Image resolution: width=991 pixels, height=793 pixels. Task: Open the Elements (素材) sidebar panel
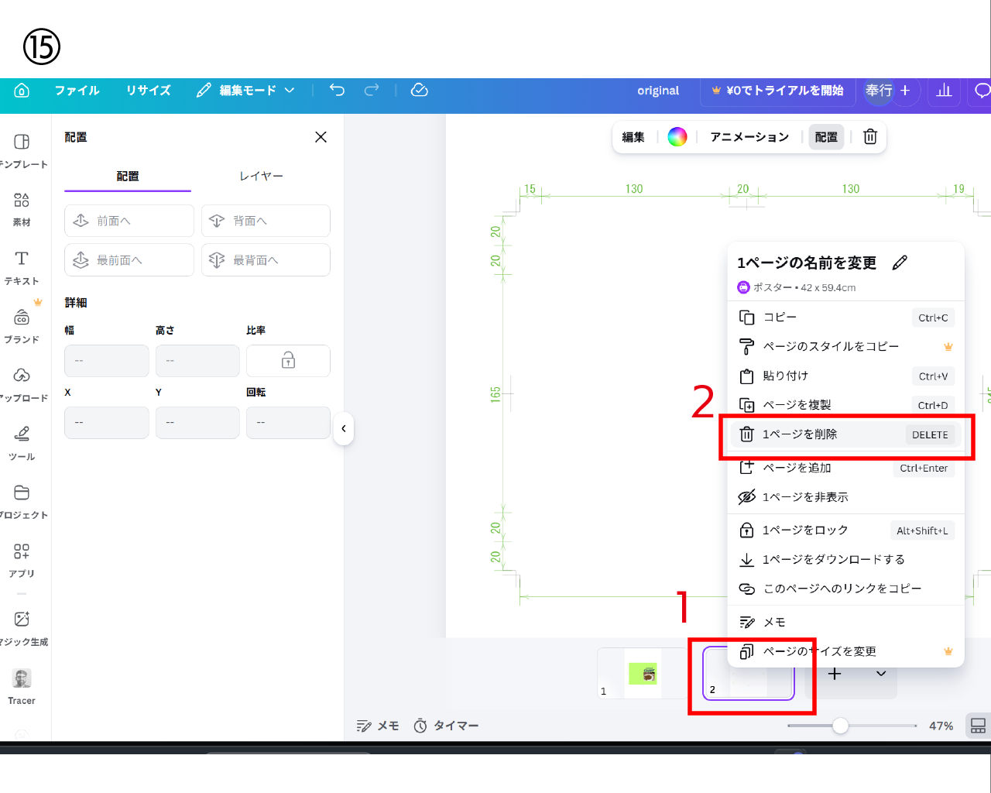22,209
